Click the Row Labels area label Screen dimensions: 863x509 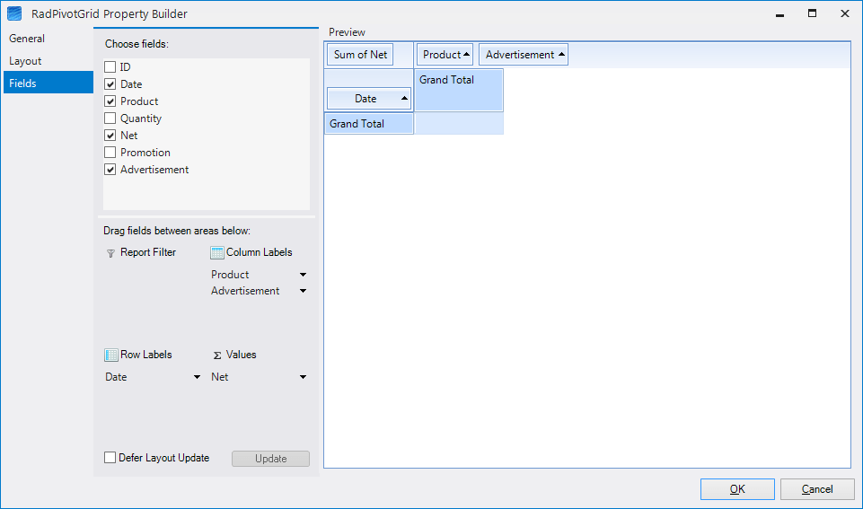(x=146, y=355)
